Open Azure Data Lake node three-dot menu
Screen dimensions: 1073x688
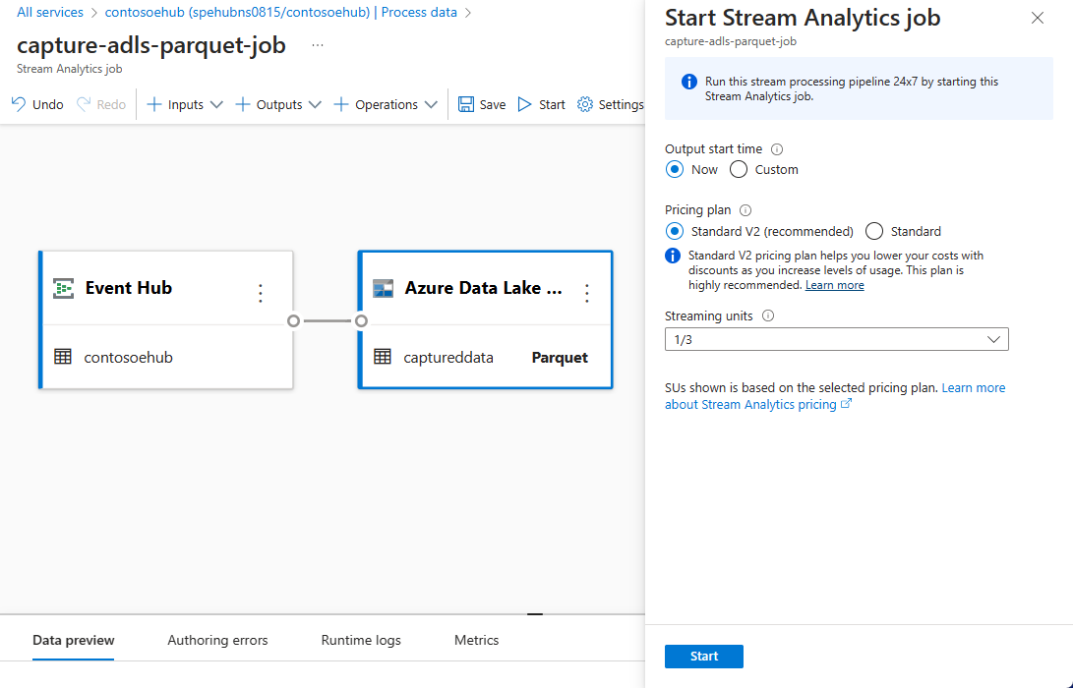[587, 292]
